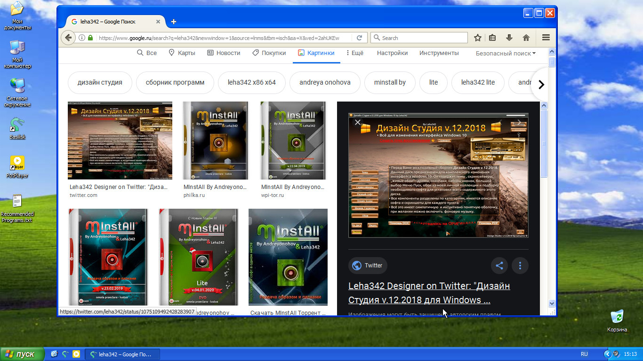
Task: Show more suggestion chips with the right arrow
Action: pos(541,85)
